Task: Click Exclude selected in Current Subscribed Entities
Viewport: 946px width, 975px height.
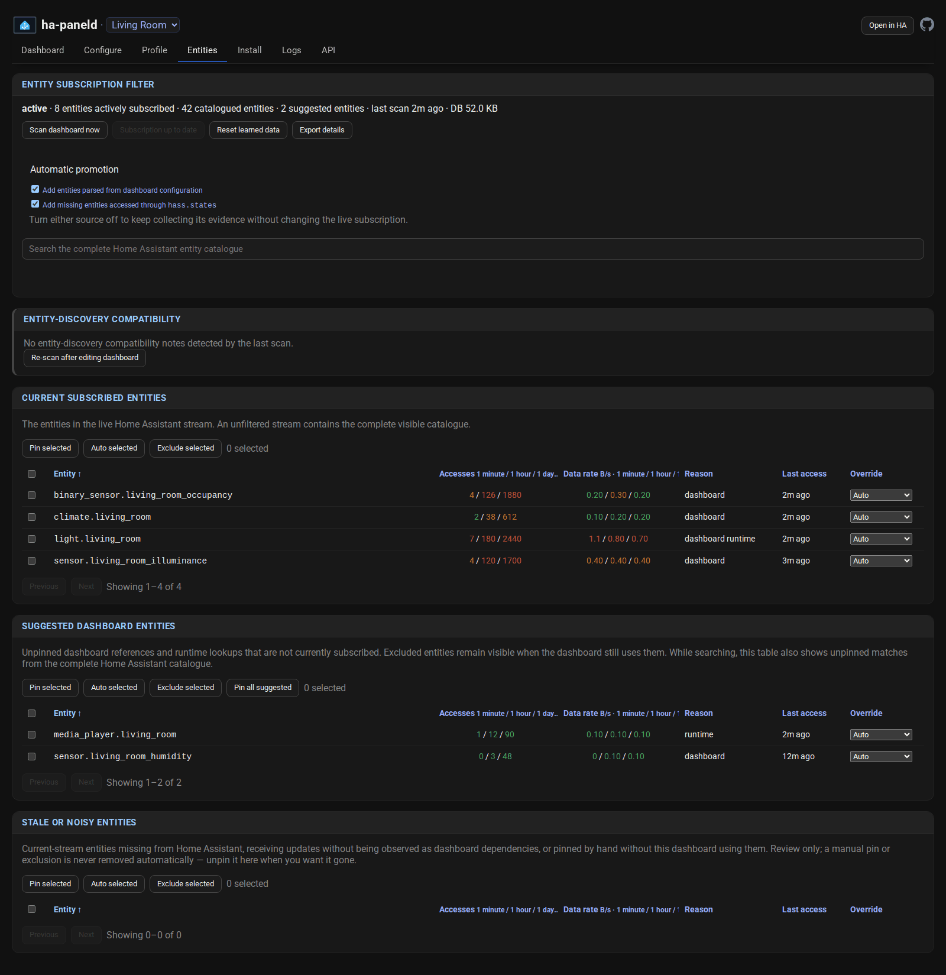Action: [x=186, y=448]
